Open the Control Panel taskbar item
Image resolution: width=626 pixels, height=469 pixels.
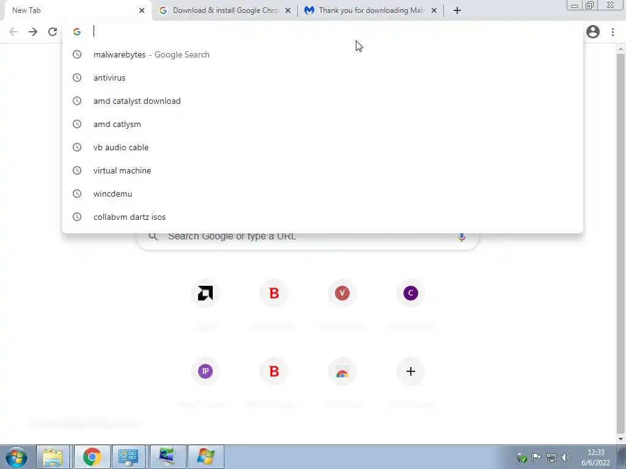click(128, 457)
